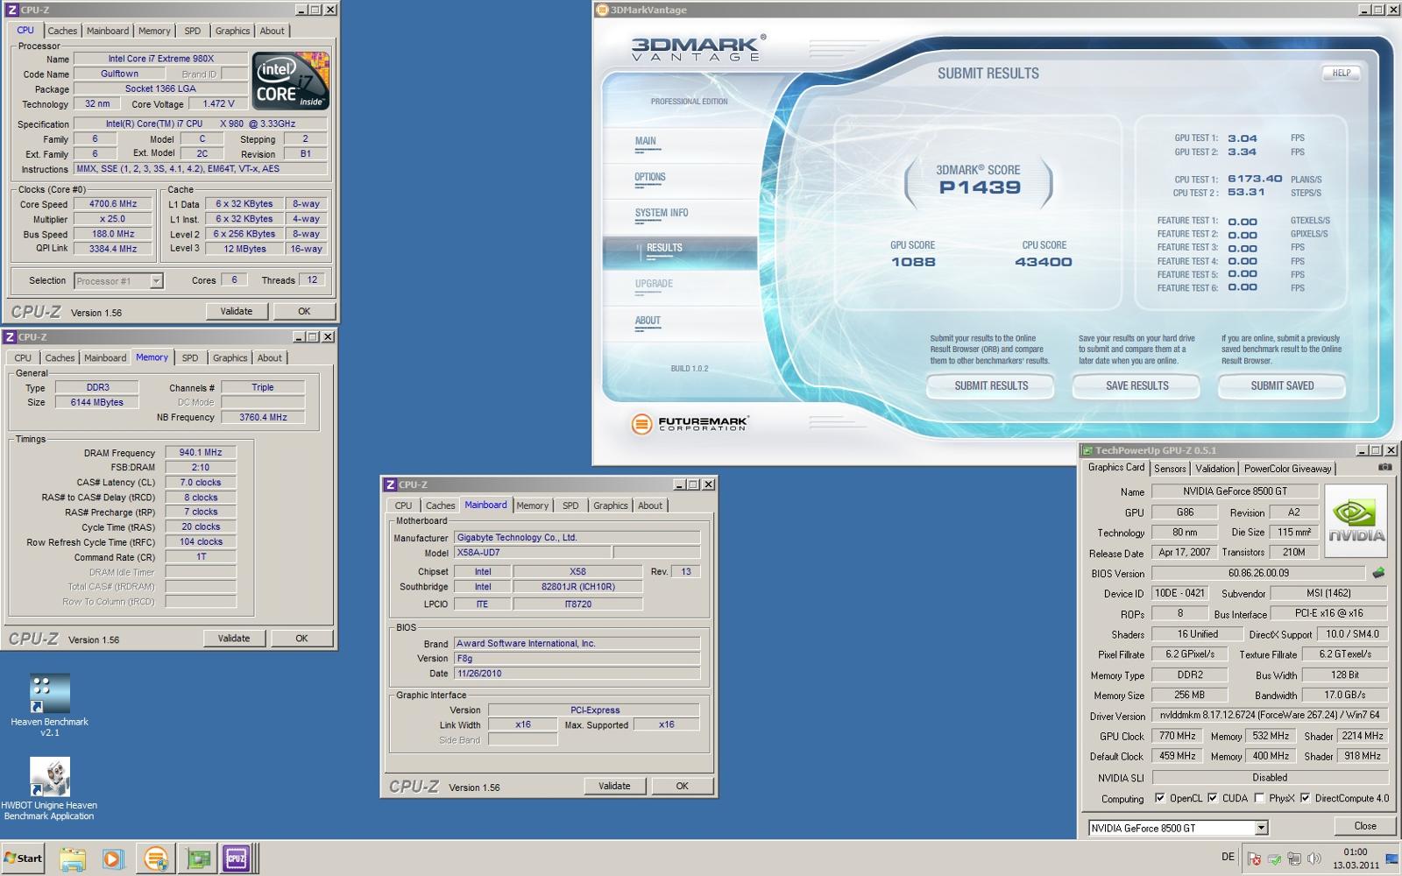Viewport: 1402px width, 876px height.
Task: Click the 3DMarkVantage title bar icon
Action: coord(602,10)
